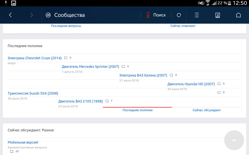Image resolution: width=249 pixels, height=155 pixels.
Task: Tap the date 30 июля 2016
Action: click(177, 89)
